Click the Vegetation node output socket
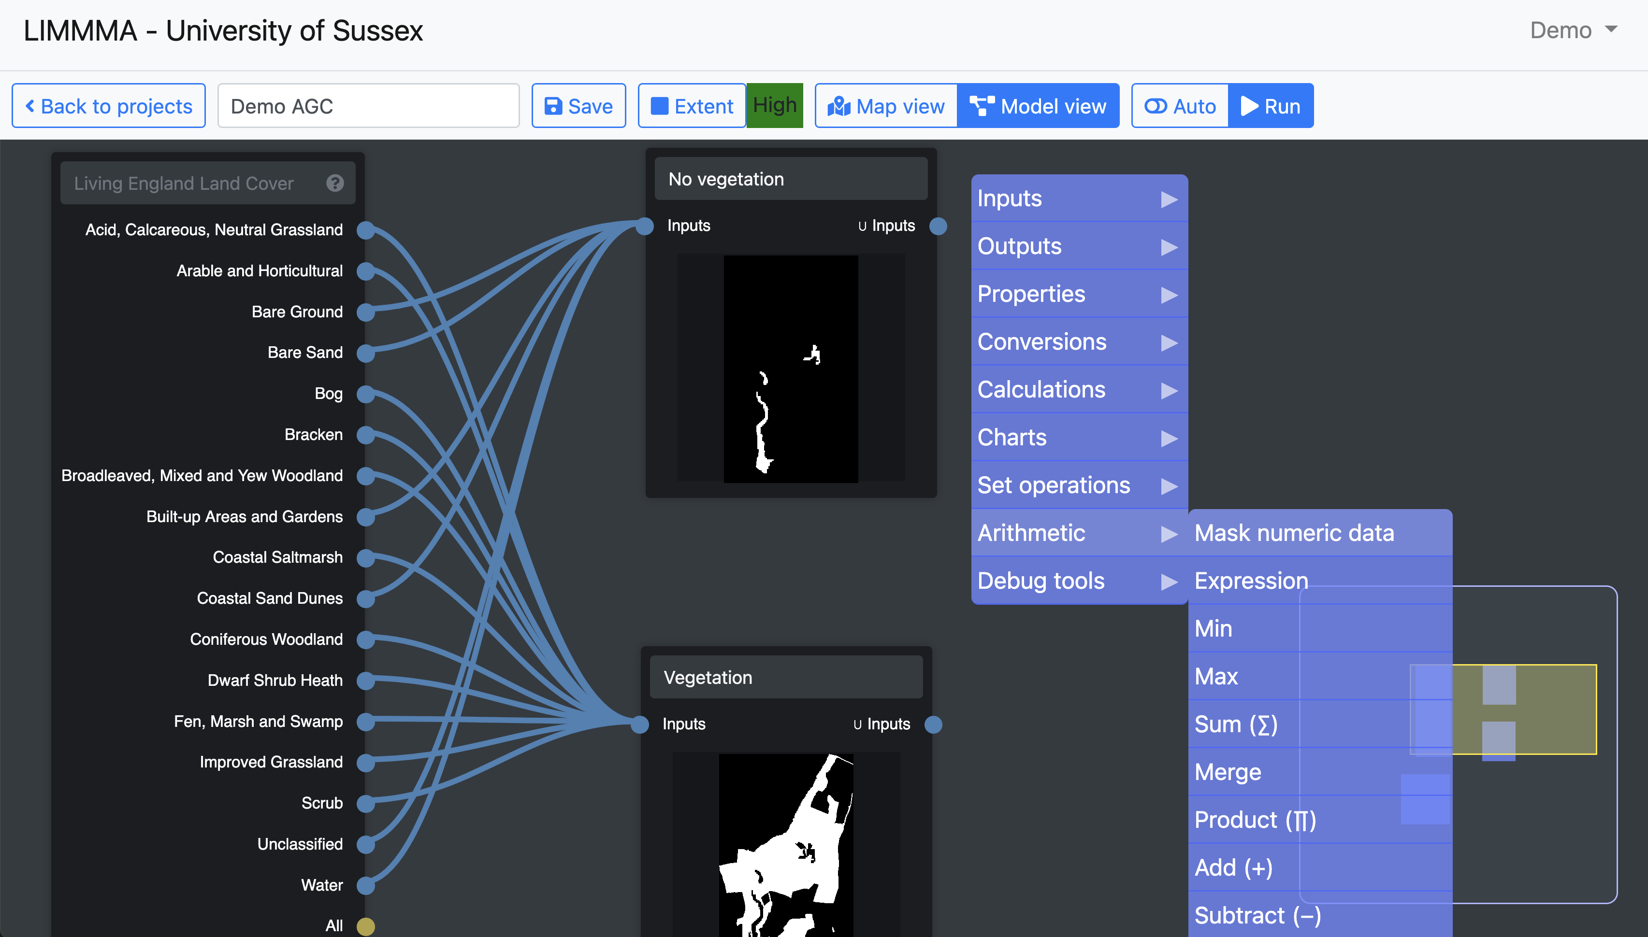Image resolution: width=1648 pixels, height=937 pixels. (x=933, y=724)
